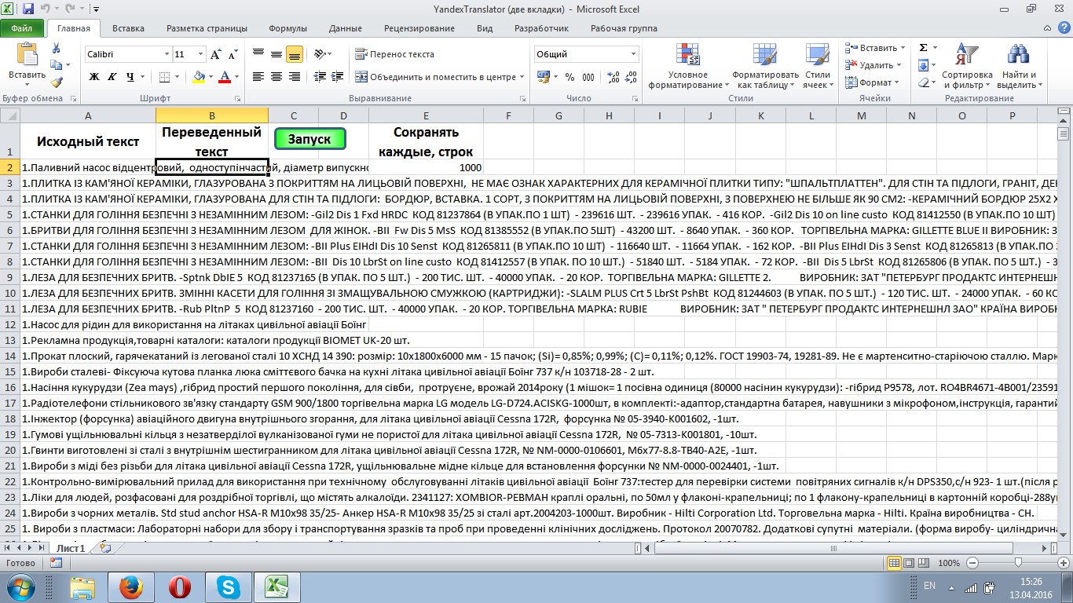Open the Файл tab
This screenshot has width=1073, height=603.
(x=22, y=28)
